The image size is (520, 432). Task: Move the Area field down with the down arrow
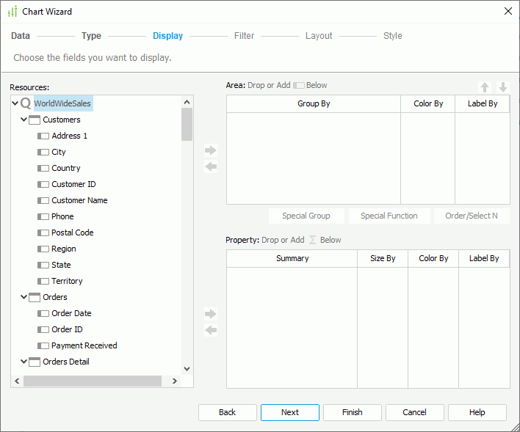503,87
